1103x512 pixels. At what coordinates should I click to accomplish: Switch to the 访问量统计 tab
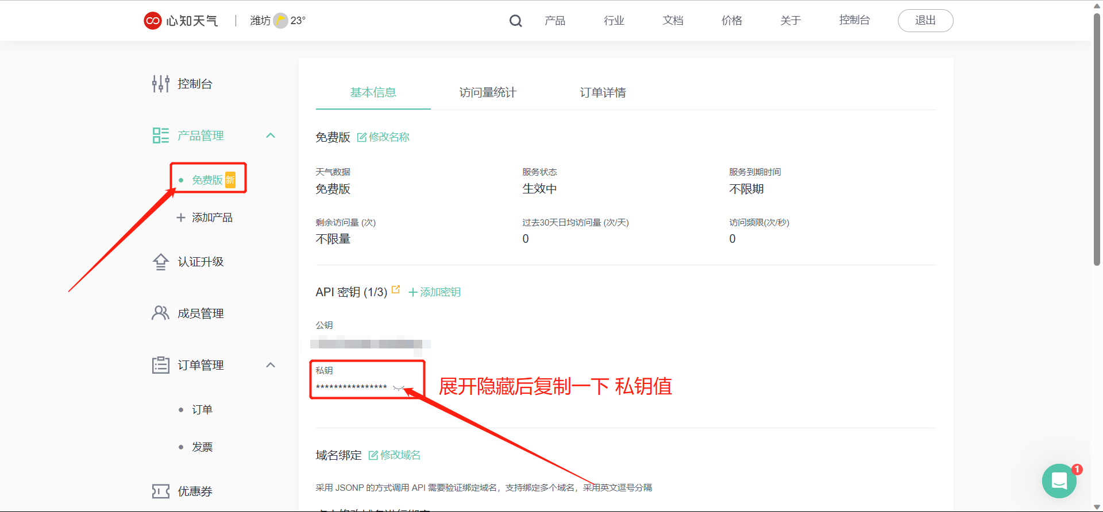pos(488,92)
